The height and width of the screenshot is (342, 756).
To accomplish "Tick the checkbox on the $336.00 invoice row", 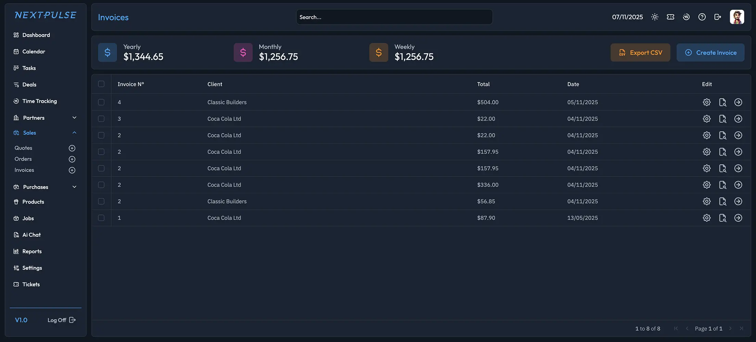I will pos(101,185).
